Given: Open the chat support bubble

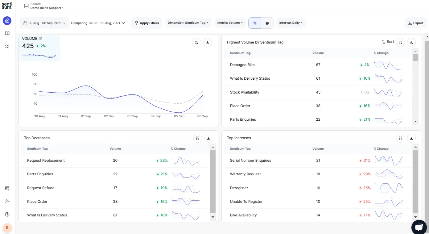Looking at the screenshot, I should pos(419,227).
